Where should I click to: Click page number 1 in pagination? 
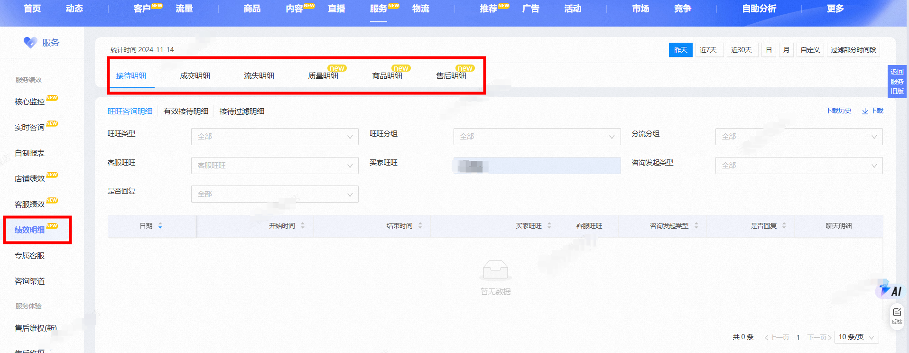(798, 337)
